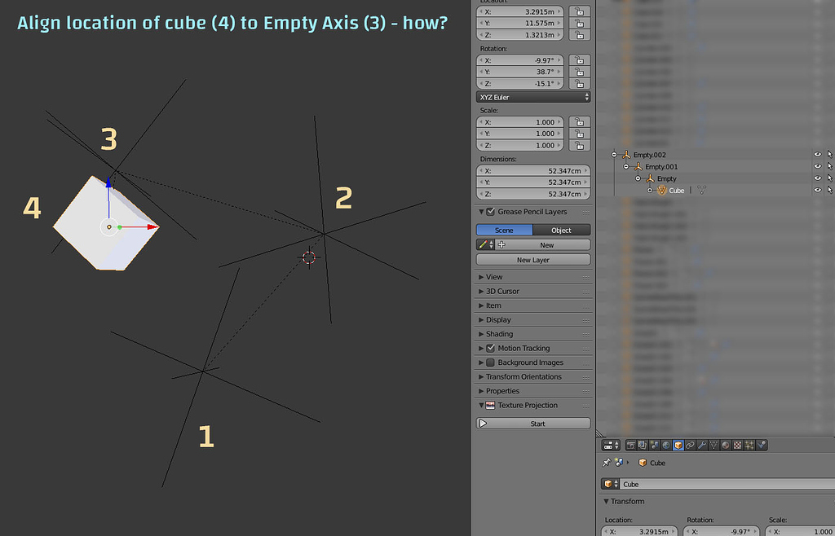Toggle lock on Location Y
Screen dimensions: 835x536
580,24
